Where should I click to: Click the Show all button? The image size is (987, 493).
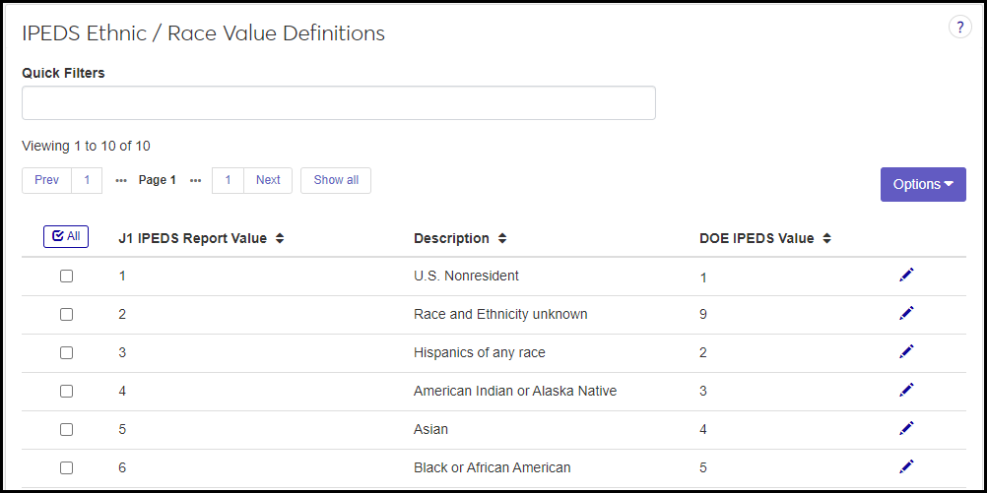(x=336, y=180)
